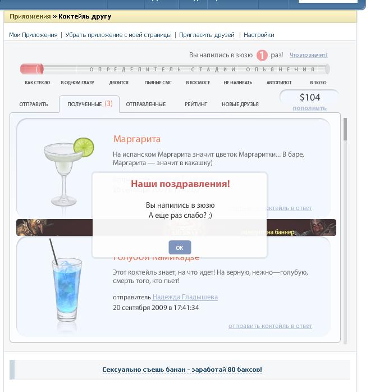Click the red number 1 badge
The image size is (375, 392).
pyautogui.click(x=262, y=55)
